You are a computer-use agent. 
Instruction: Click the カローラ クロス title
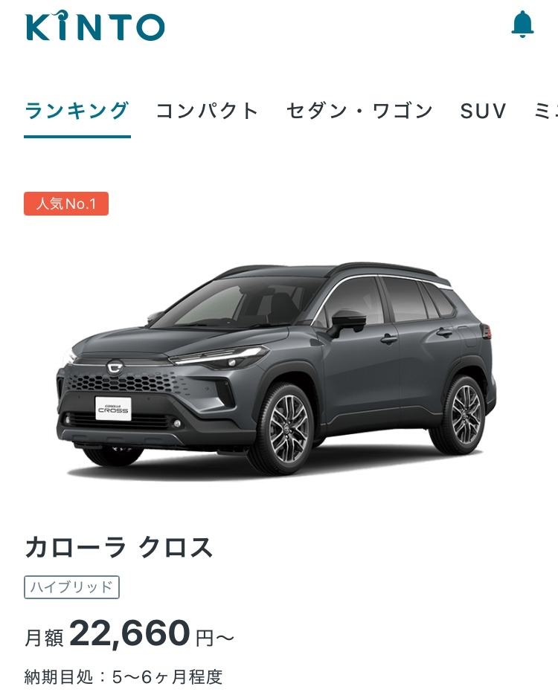(x=119, y=547)
